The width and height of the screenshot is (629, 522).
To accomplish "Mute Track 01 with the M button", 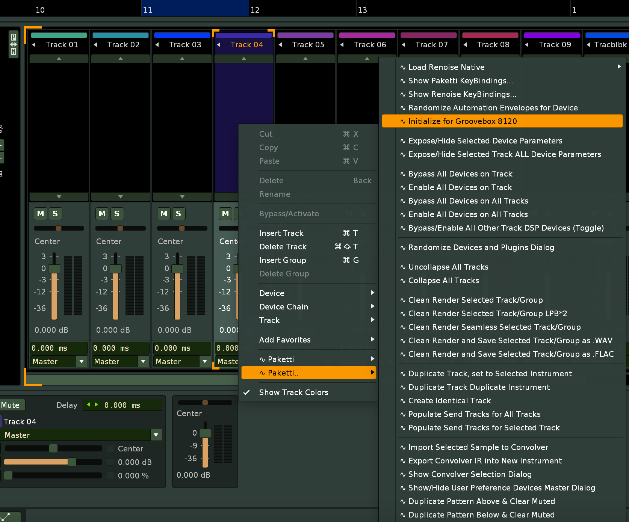I will point(41,214).
